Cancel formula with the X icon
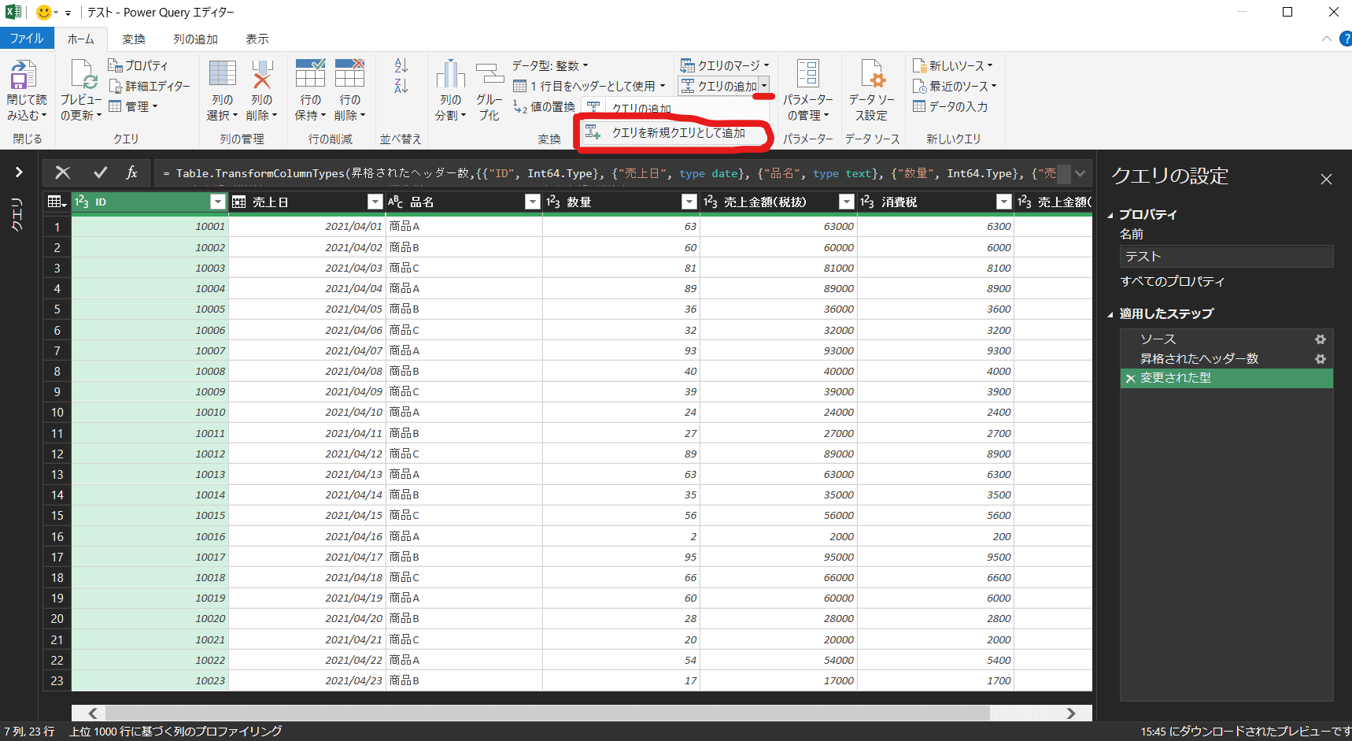Image resolution: width=1352 pixels, height=741 pixels. pos(63,172)
